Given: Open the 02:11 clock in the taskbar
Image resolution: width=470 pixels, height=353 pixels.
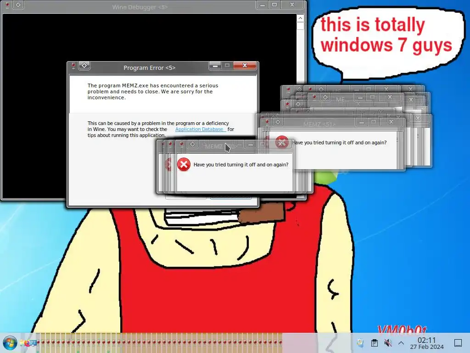Looking at the screenshot, I should [x=426, y=343].
